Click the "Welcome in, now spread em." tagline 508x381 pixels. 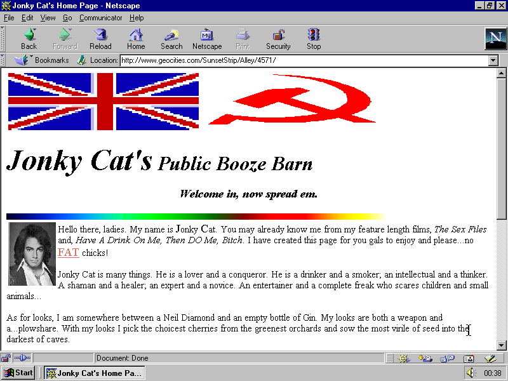pyautogui.click(x=248, y=194)
